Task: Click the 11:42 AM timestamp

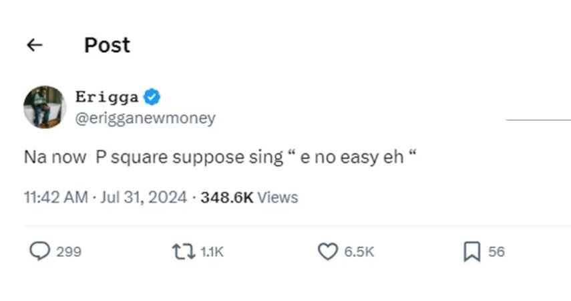Action: (55, 197)
